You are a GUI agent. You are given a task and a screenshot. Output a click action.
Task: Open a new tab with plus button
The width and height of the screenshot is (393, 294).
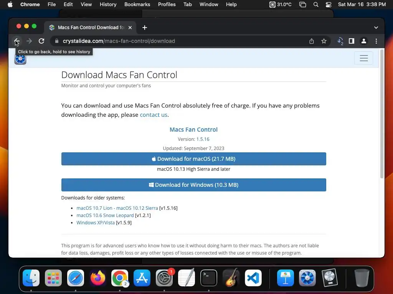point(145,28)
